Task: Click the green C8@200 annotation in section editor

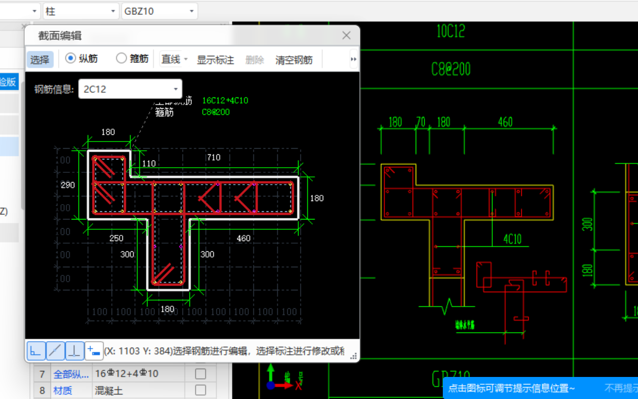Action: [x=216, y=112]
